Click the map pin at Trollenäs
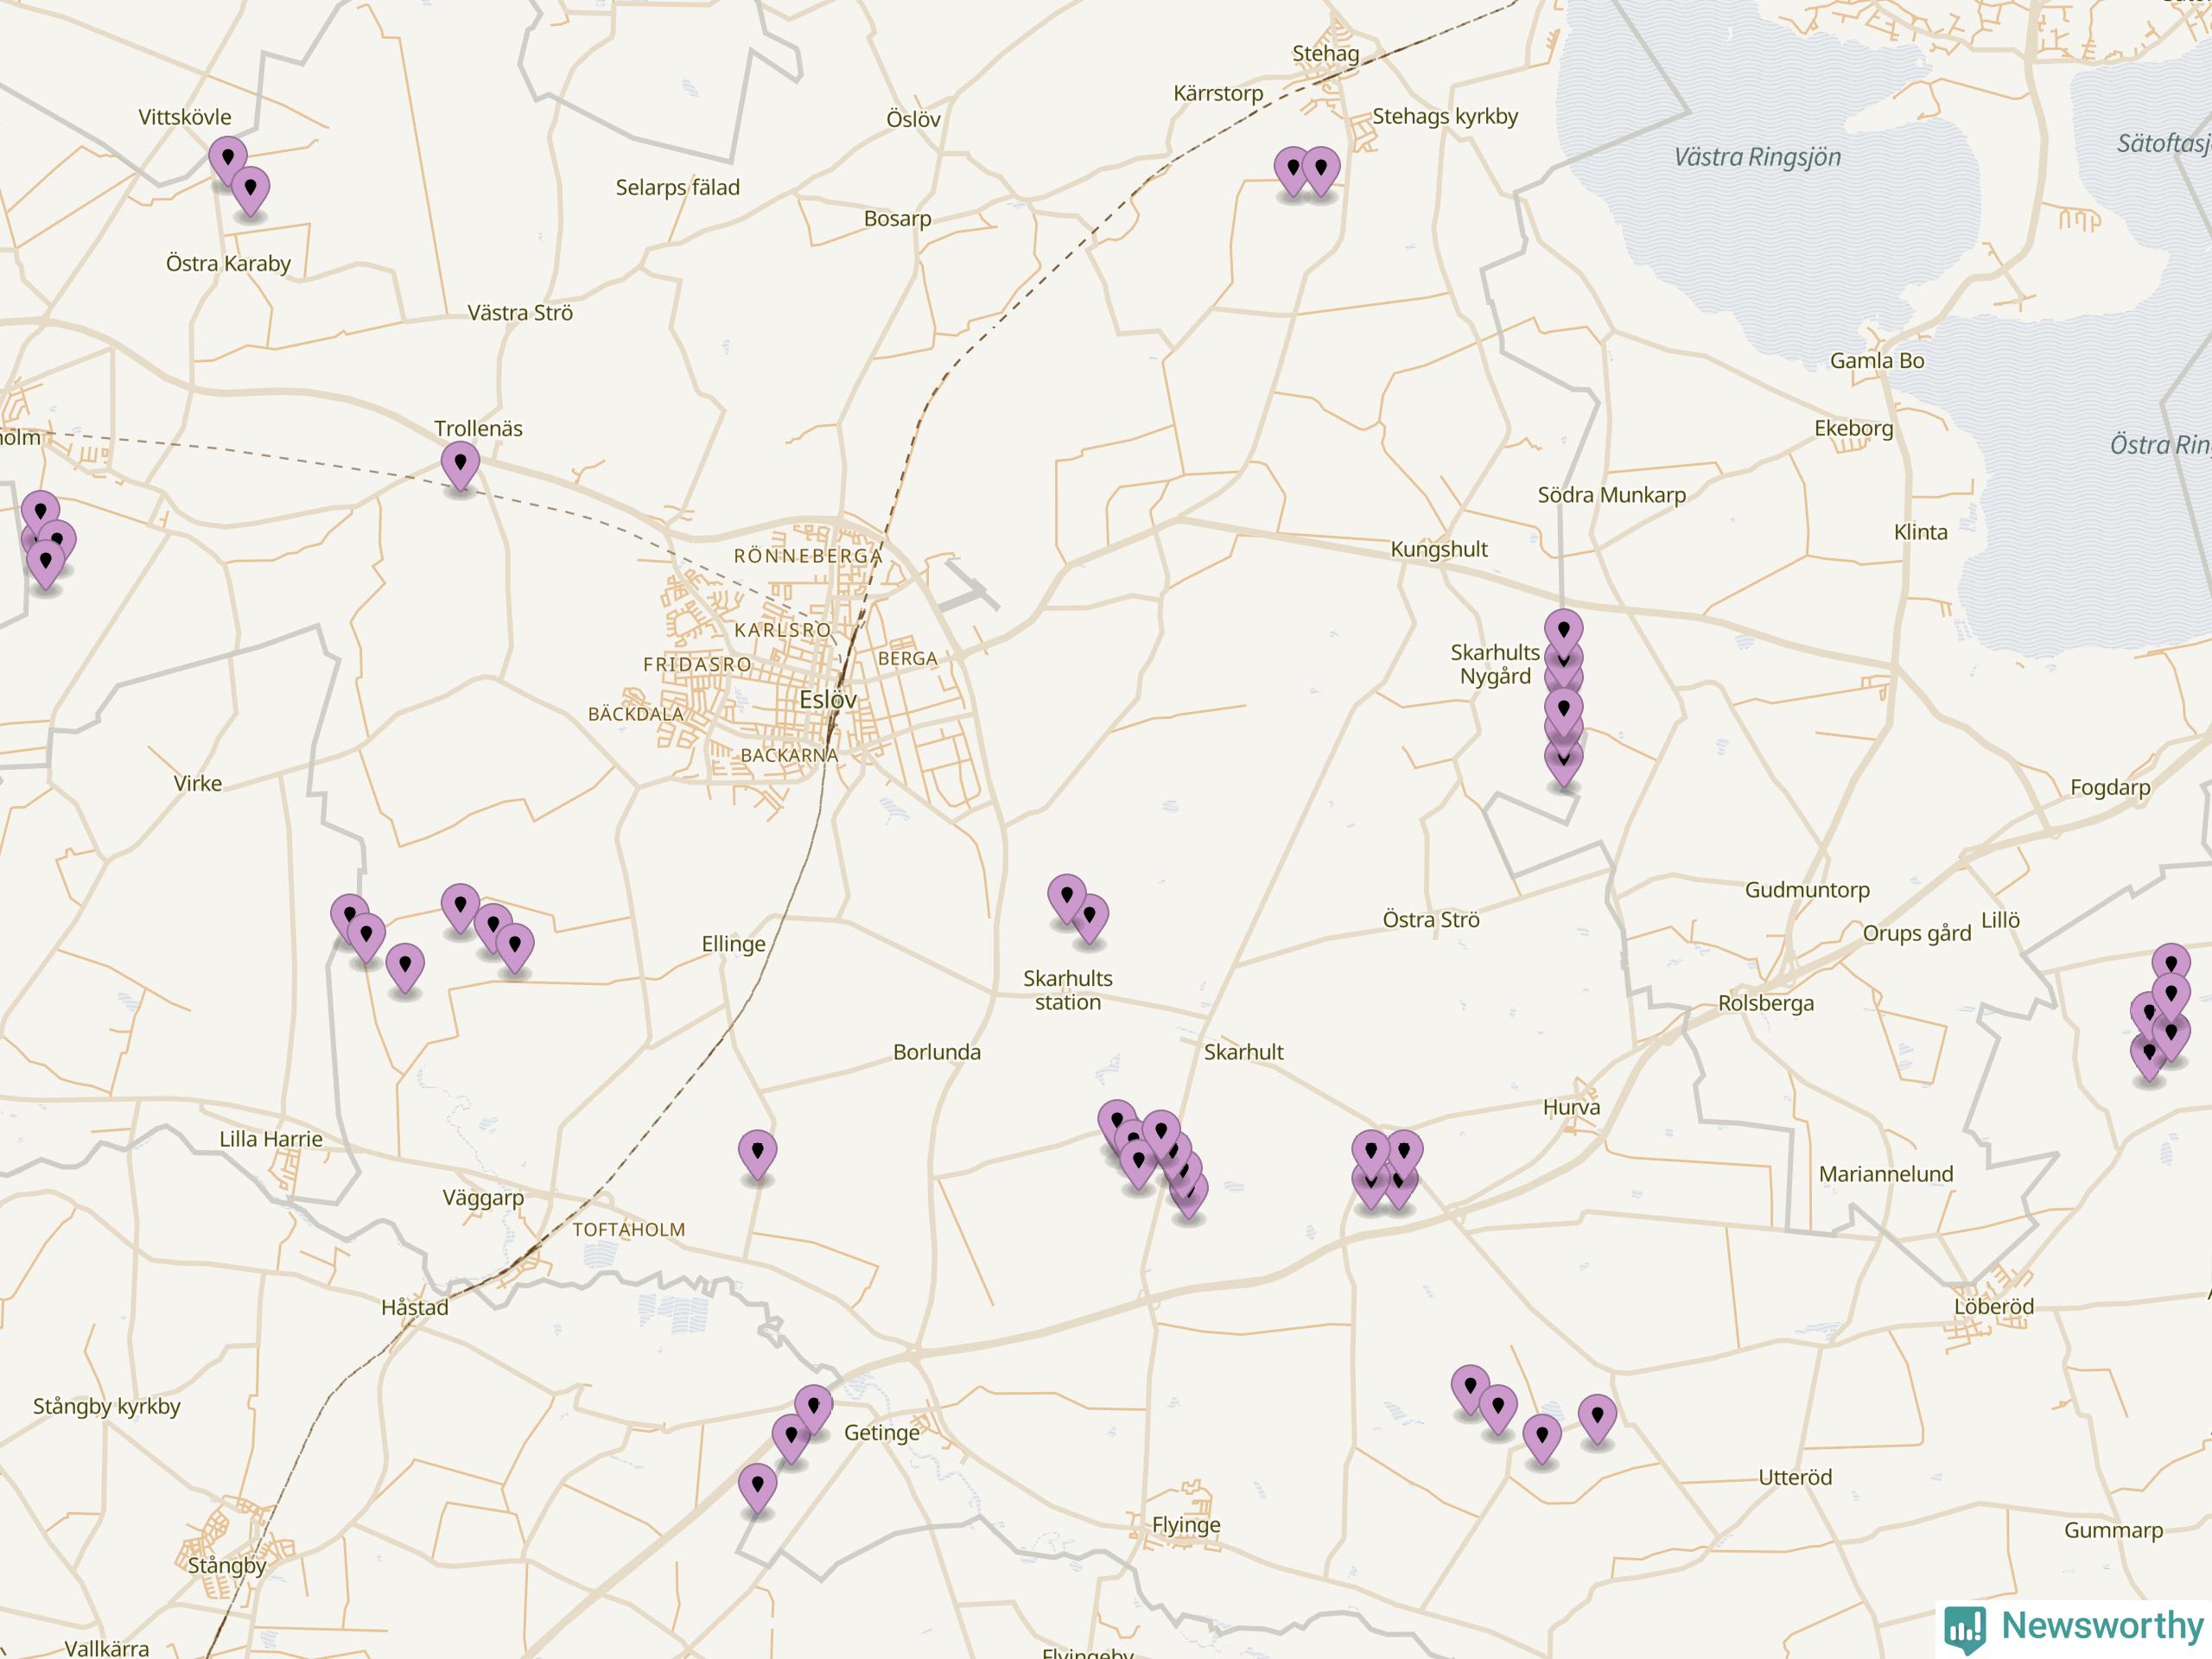The height and width of the screenshot is (1659, 2212). coord(460,466)
